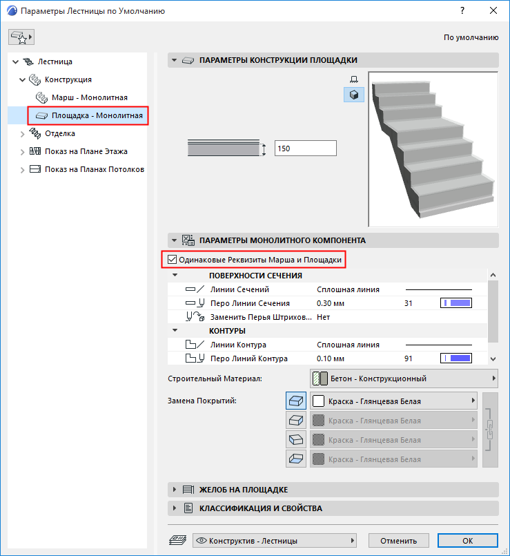Click the 3D stair preview image
This screenshot has width=510, height=556.
coord(433,149)
